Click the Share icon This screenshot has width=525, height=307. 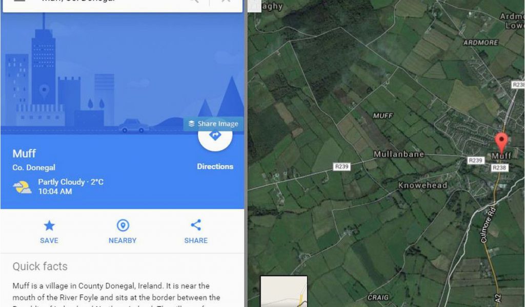196,225
